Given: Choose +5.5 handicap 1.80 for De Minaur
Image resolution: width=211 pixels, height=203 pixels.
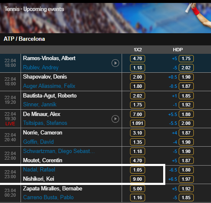Looking at the screenshot, I should [186, 114].
